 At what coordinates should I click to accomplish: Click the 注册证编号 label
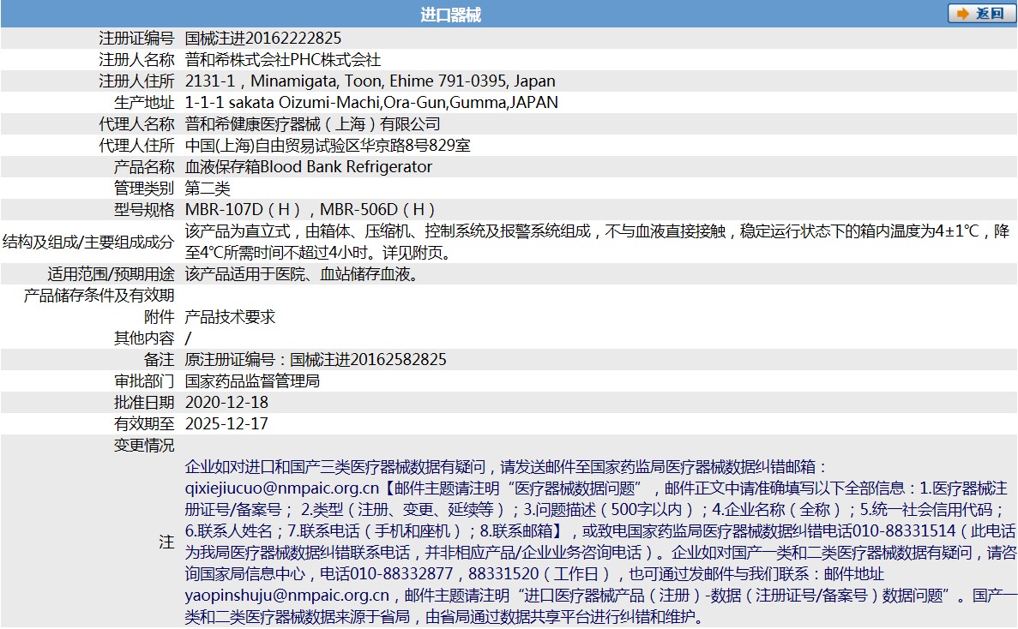click(x=136, y=39)
